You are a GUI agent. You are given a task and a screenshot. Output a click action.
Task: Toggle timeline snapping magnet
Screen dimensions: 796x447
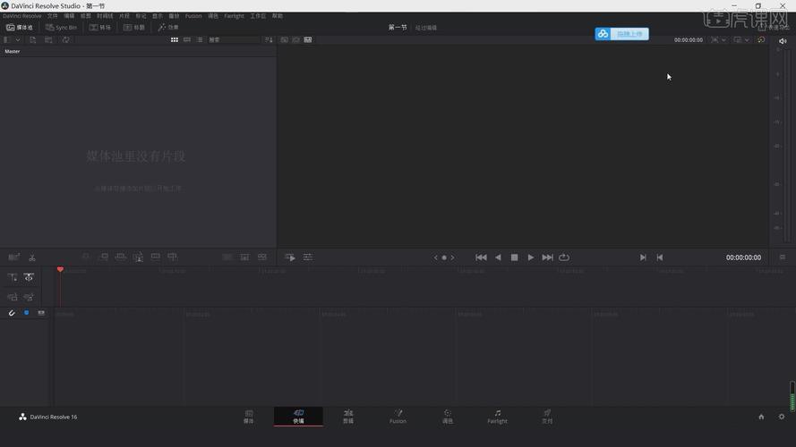[x=12, y=313]
